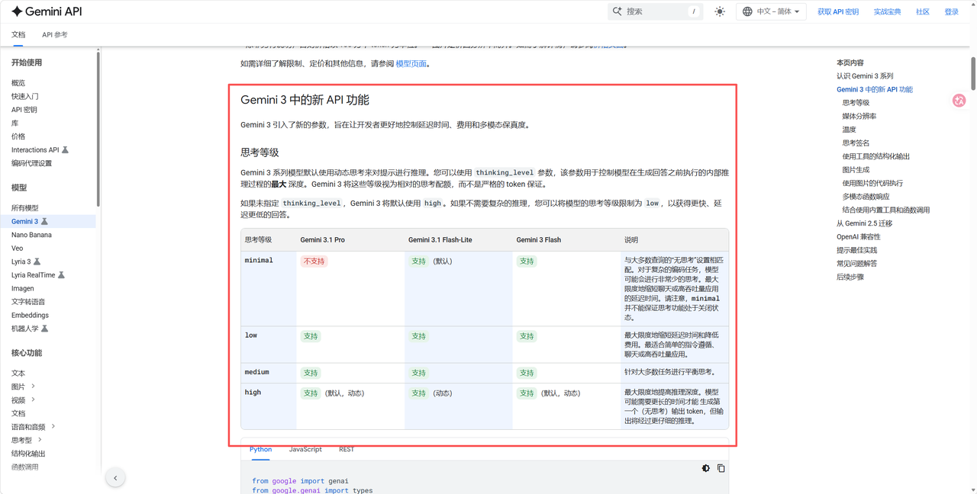Switch to the API 参考 tab
Image resolution: width=977 pixels, height=494 pixels.
point(55,34)
